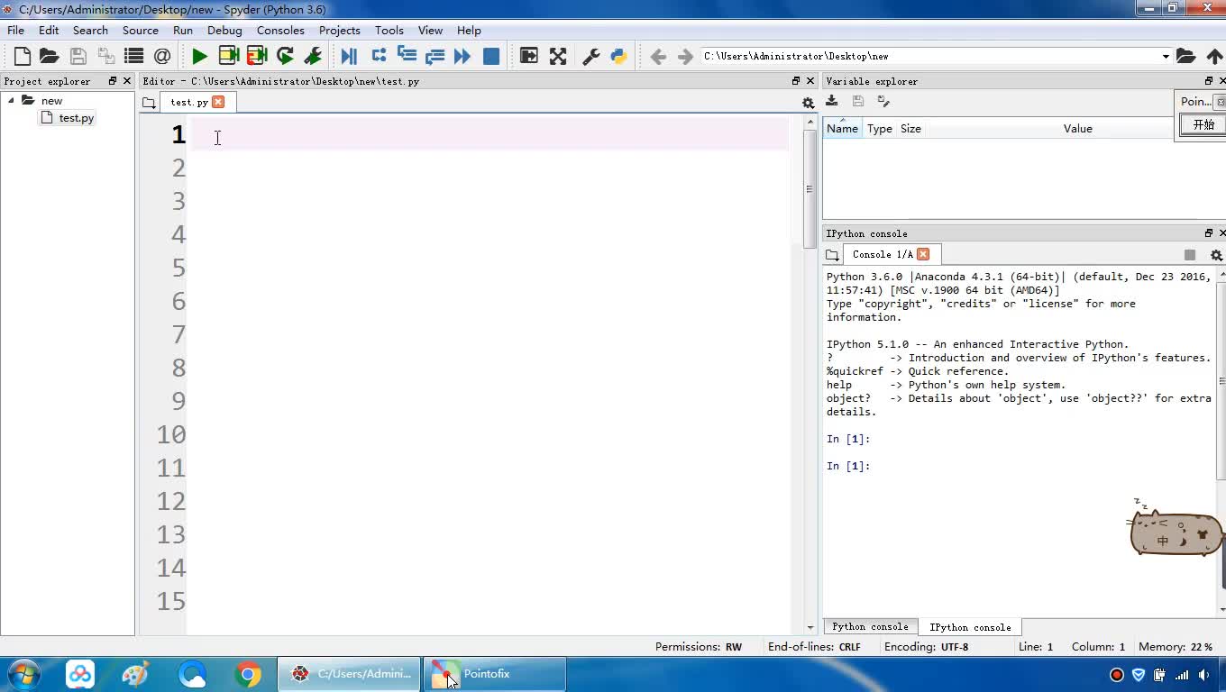
Task: Open the Debug menu
Action: 224,30
